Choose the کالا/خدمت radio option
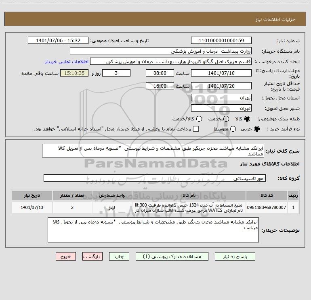This screenshot has height=300, width=311. coord(199,119)
